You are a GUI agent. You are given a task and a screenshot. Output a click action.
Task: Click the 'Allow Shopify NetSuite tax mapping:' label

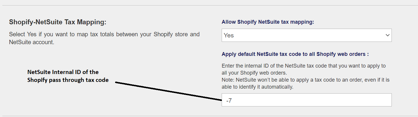pos(268,22)
